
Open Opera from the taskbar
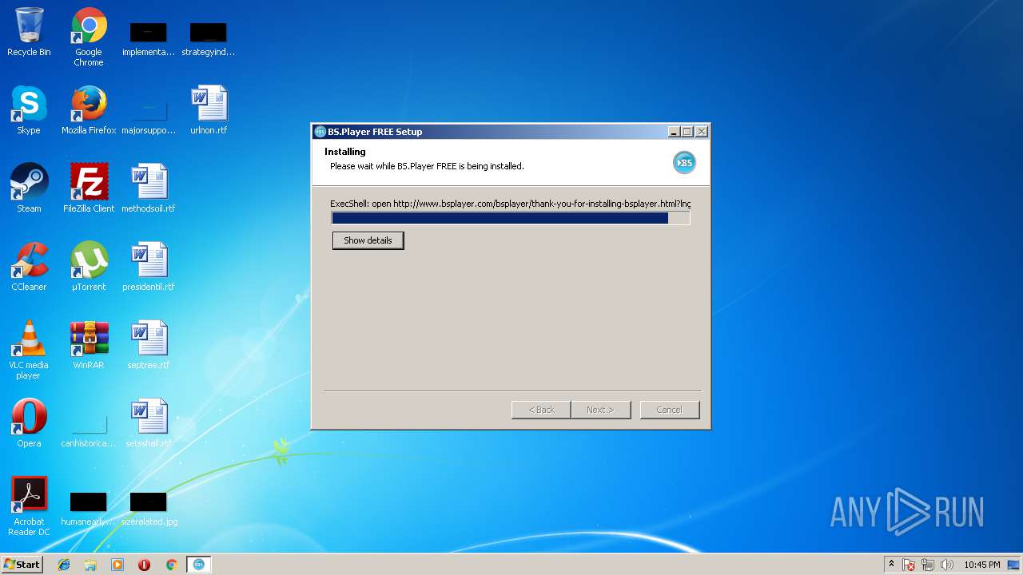[x=144, y=565]
